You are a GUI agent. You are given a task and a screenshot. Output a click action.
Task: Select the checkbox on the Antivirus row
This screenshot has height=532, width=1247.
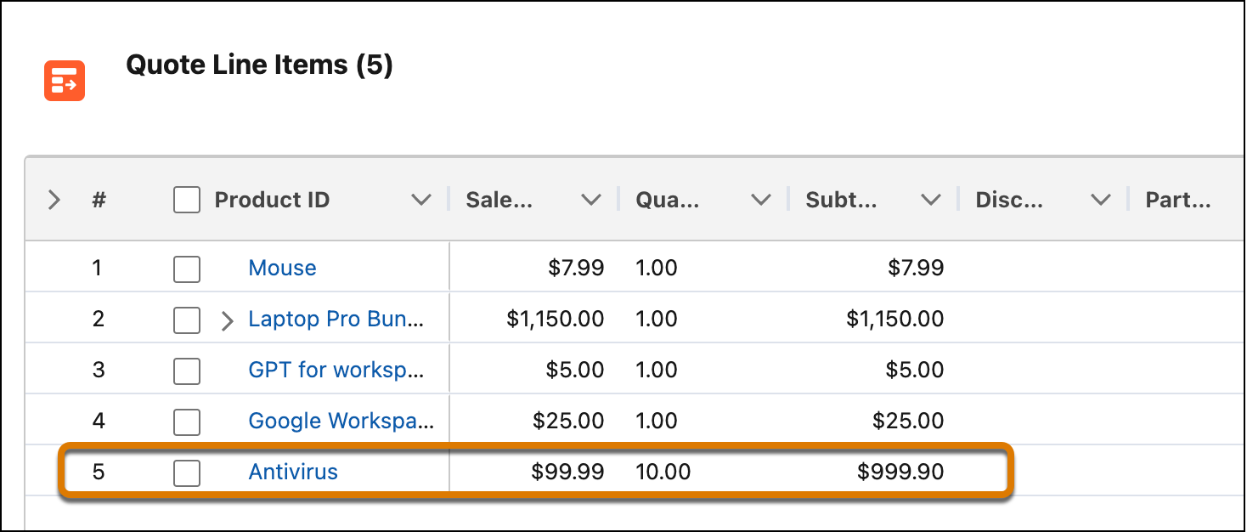point(186,471)
